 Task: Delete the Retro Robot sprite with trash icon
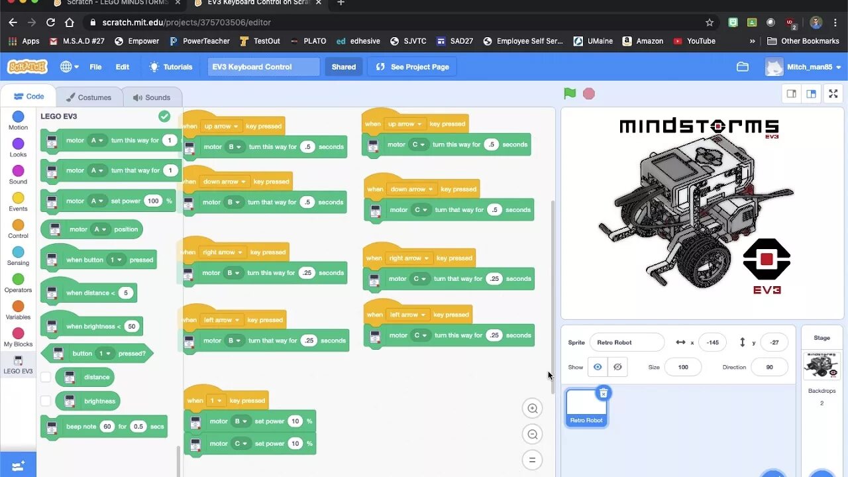tap(603, 394)
